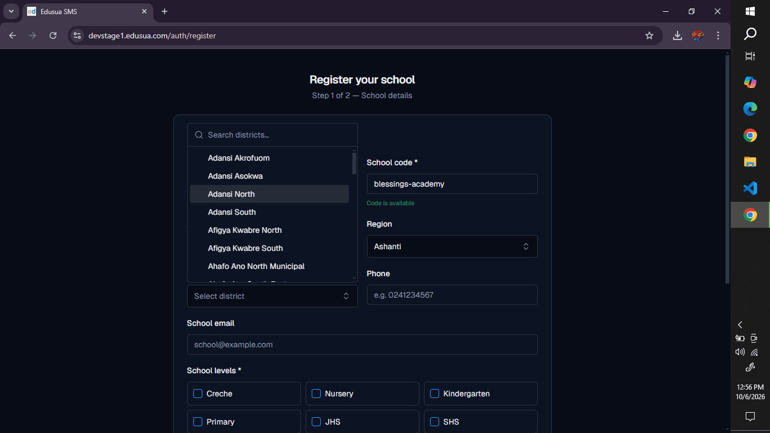Reload the page with the refresh icon
770x433 pixels.
pyautogui.click(x=53, y=36)
